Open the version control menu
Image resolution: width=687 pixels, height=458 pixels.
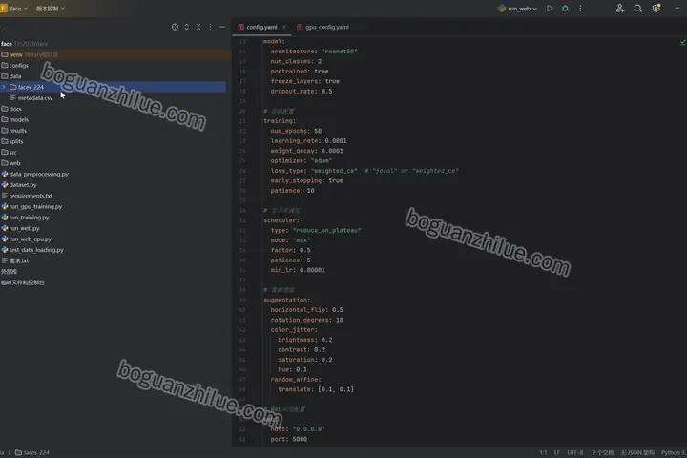(x=51, y=9)
